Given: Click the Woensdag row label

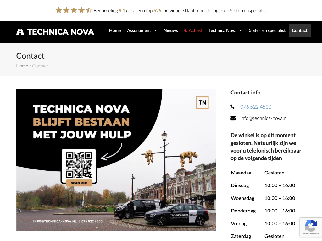Looking at the screenshot, I should pyautogui.click(x=242, y=198).
